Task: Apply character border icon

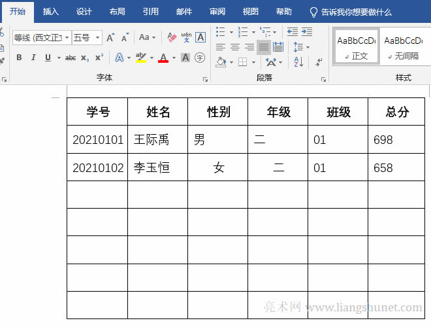Action: pos(200,37)
